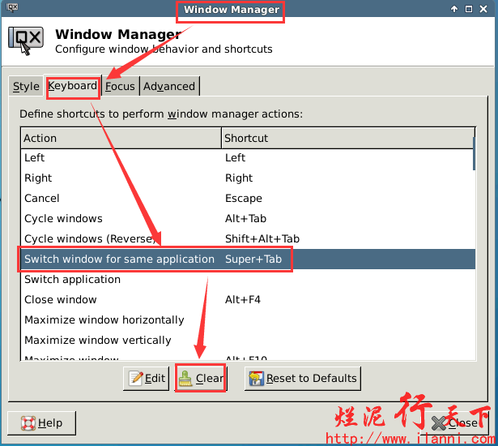Click the Window Manager icon in the header

(x=25, y=41)
